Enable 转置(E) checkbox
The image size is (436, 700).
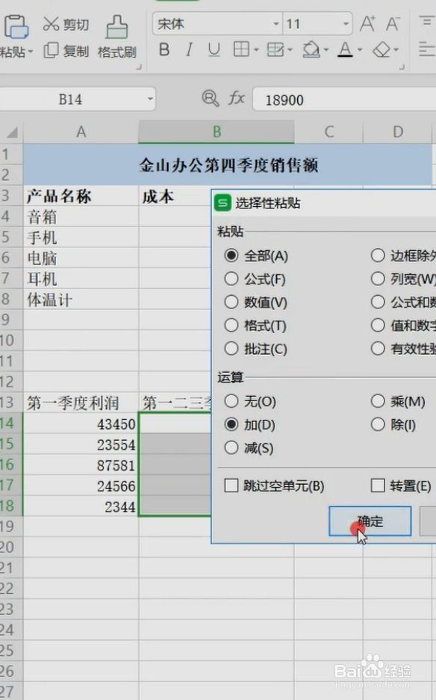(378, 486)
